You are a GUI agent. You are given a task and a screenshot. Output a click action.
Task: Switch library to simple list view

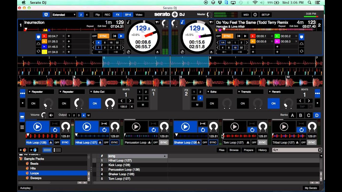click(x=47, y=150)
